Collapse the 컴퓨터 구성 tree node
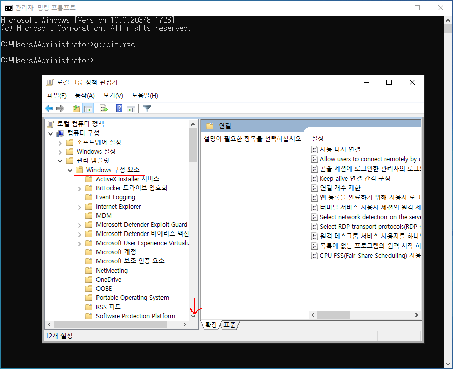453x369 pixels. point(51,133)
